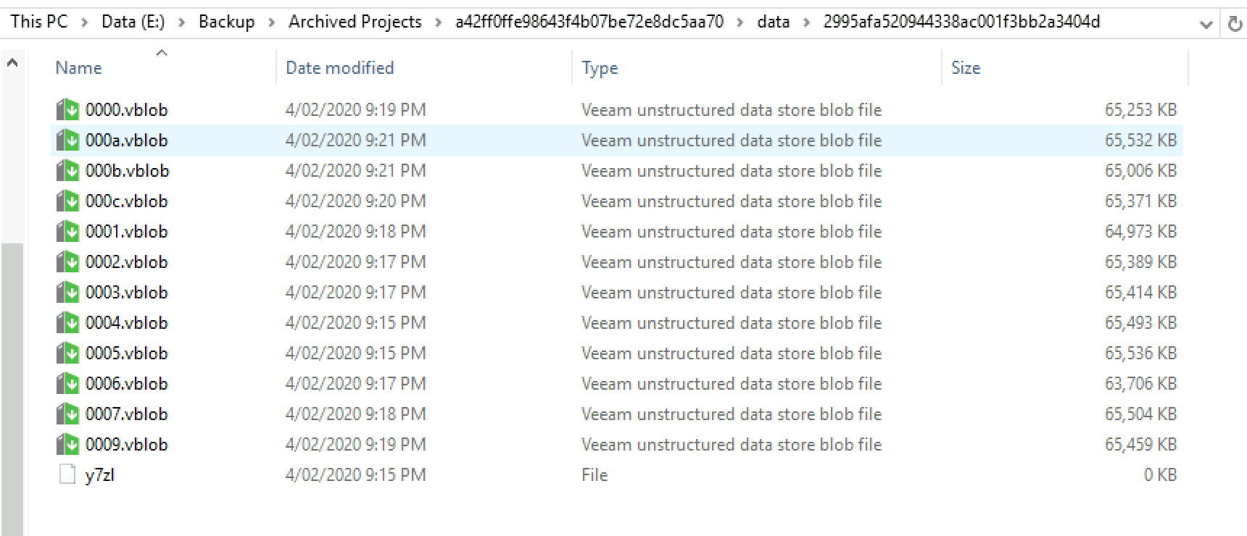1247x536 pixels.
Task: Expand chevron after data breadcrumb
Action: [x=806, y=22]
